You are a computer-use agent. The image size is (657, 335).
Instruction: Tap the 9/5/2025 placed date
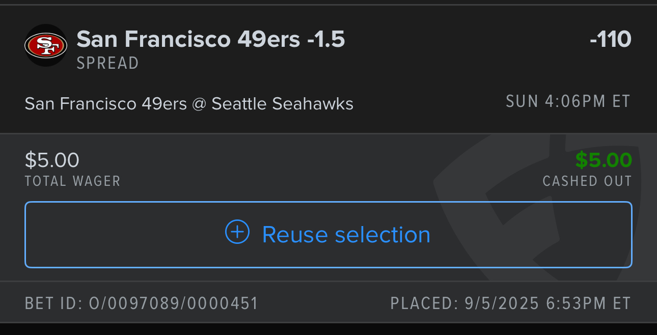[502, 303]
